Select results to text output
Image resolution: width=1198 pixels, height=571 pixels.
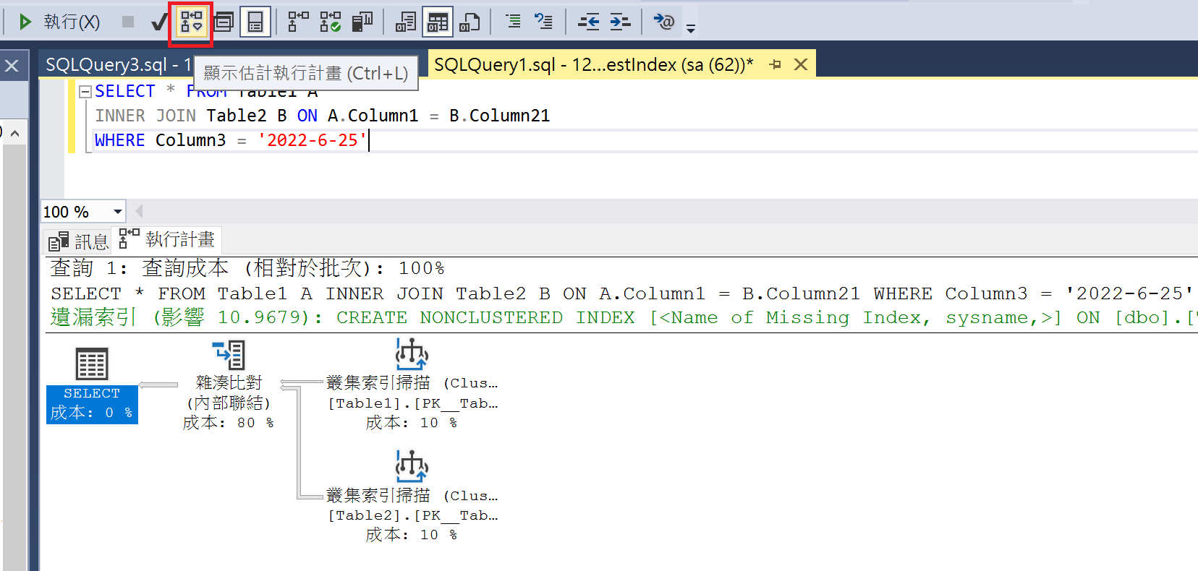(406, 22)
